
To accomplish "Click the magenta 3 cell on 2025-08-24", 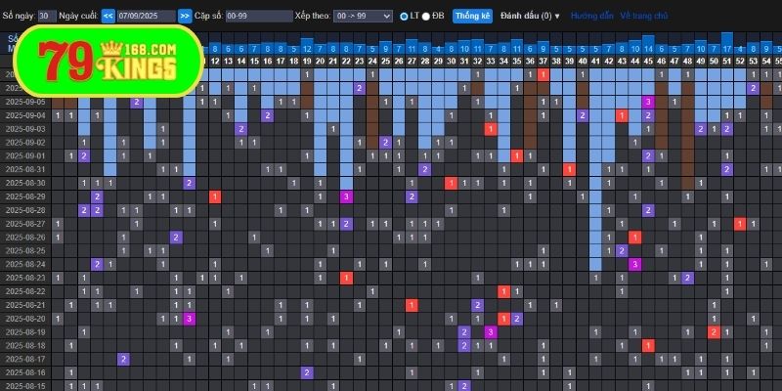I will coord(634,264).
